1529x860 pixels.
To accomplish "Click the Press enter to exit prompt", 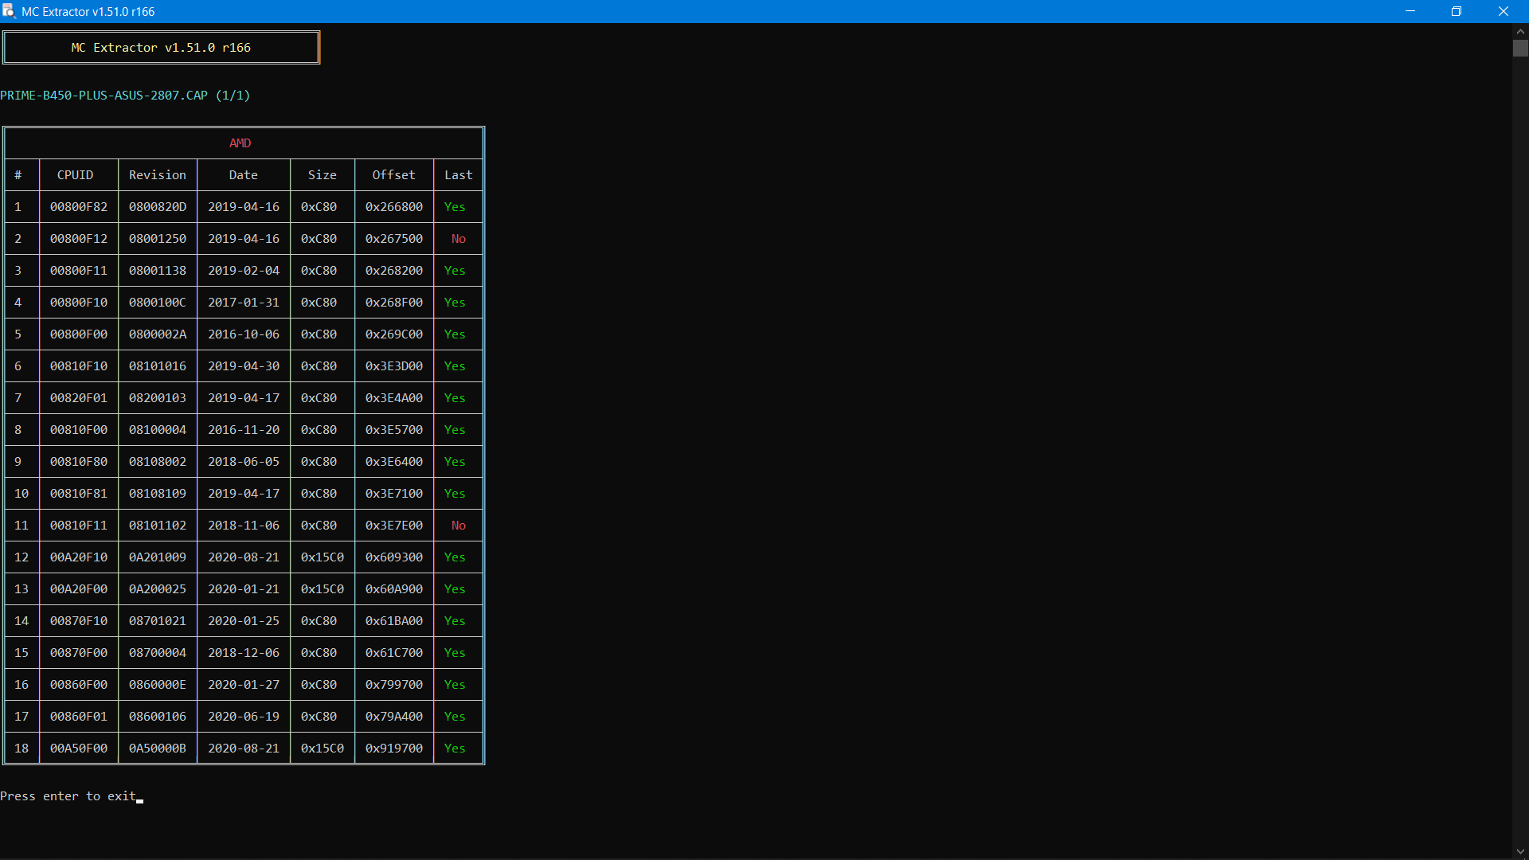I will (68, 795).
